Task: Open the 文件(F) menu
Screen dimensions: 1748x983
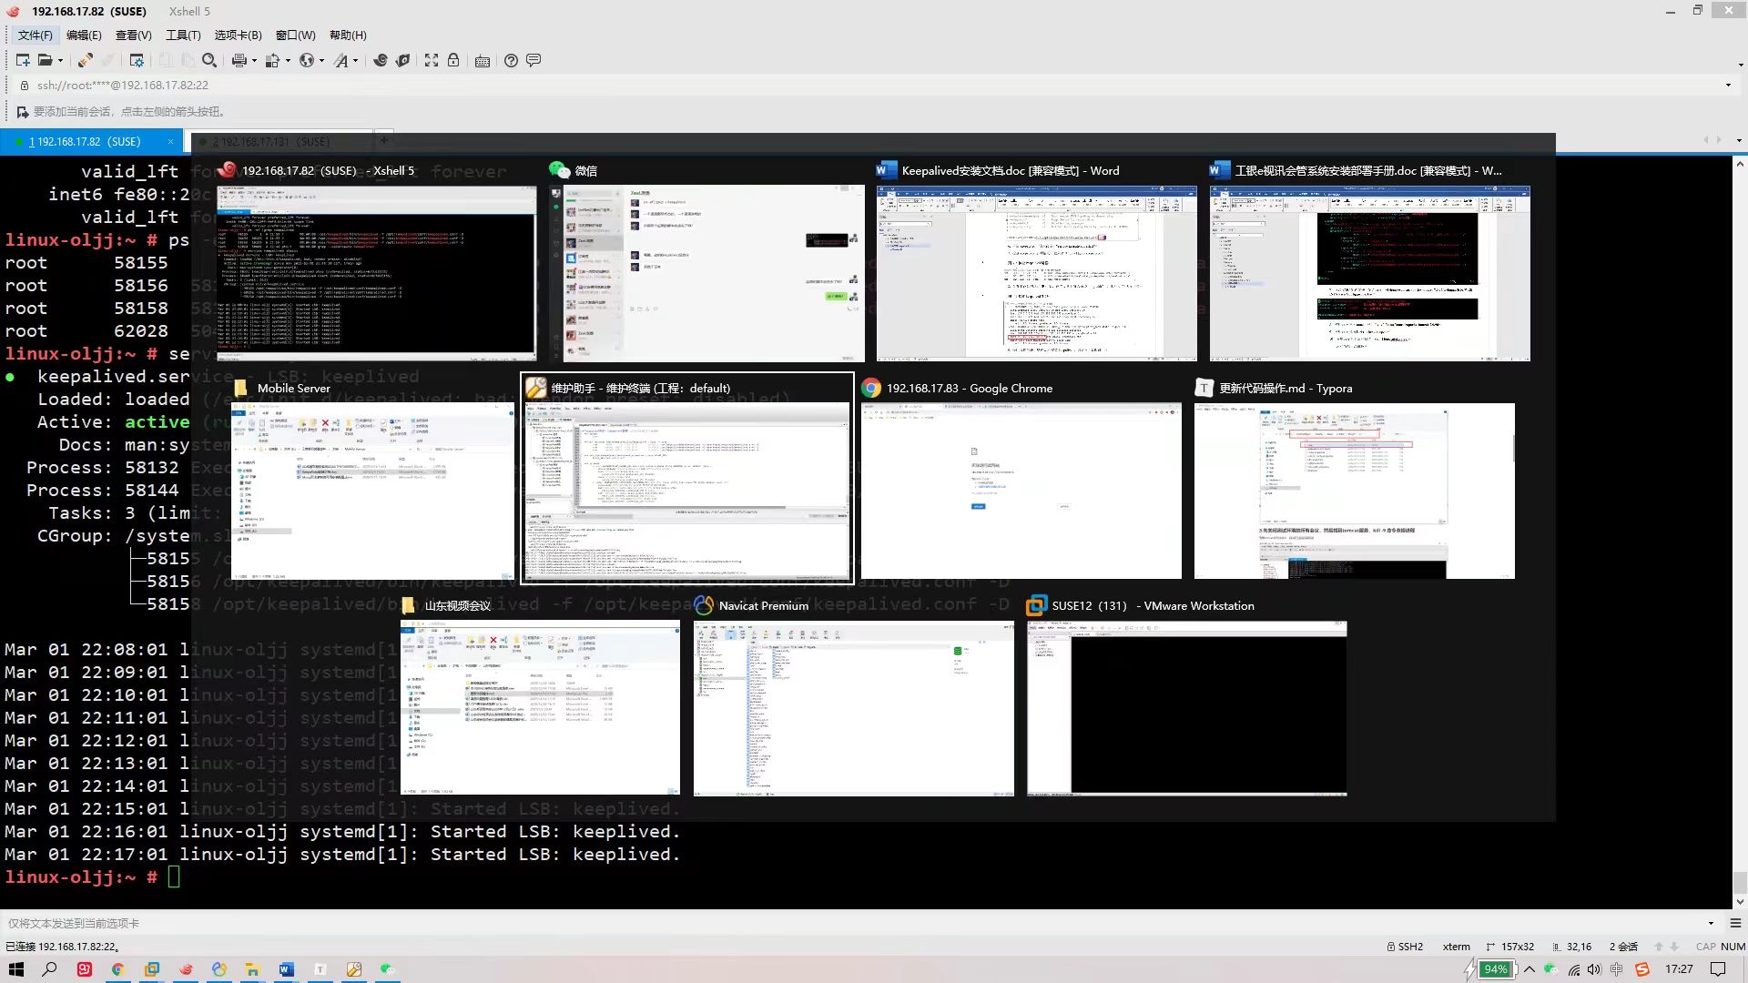Action: tap(36, 35)
